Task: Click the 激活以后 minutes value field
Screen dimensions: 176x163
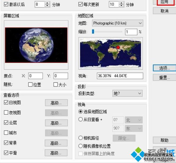Action: [x=40, y=4]
